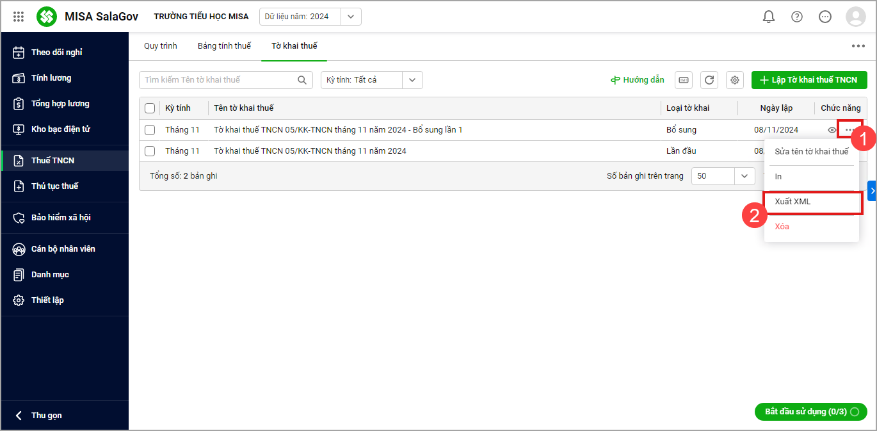Tick the select-all header checkbox

click(150, 108)
